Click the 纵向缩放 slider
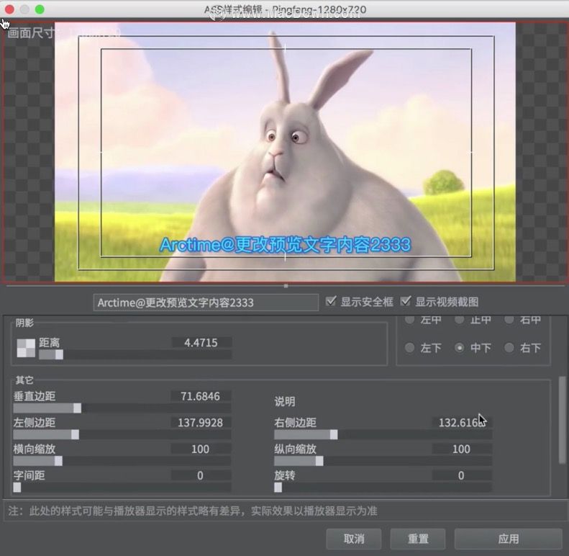This screenshot has width=569, height=556. [383, 461]
